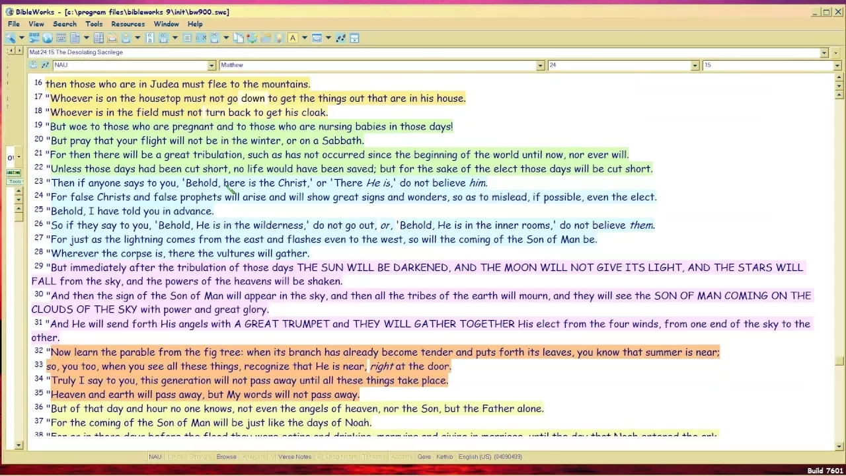Click the window layout toolbar icon
This screenshot has width=846, height=476.
[x=317, y=38]
